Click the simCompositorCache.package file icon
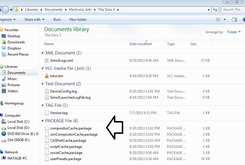This screenshot has height=165, width=245. click(47, 134)
